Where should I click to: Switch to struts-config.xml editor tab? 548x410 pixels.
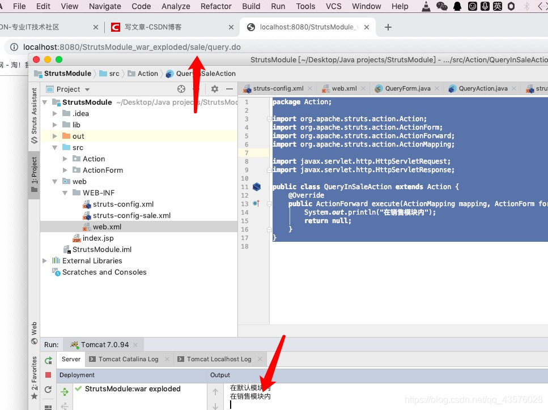click(278, 88)
